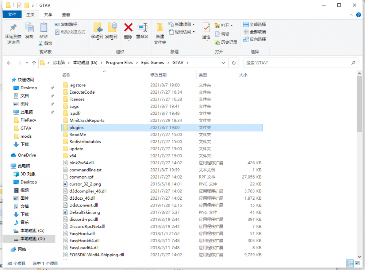Image resolution: width=365 pixels, height=270 pixels.
Task: Click the Copy icon in the ribbon
Action: point(29,28)
